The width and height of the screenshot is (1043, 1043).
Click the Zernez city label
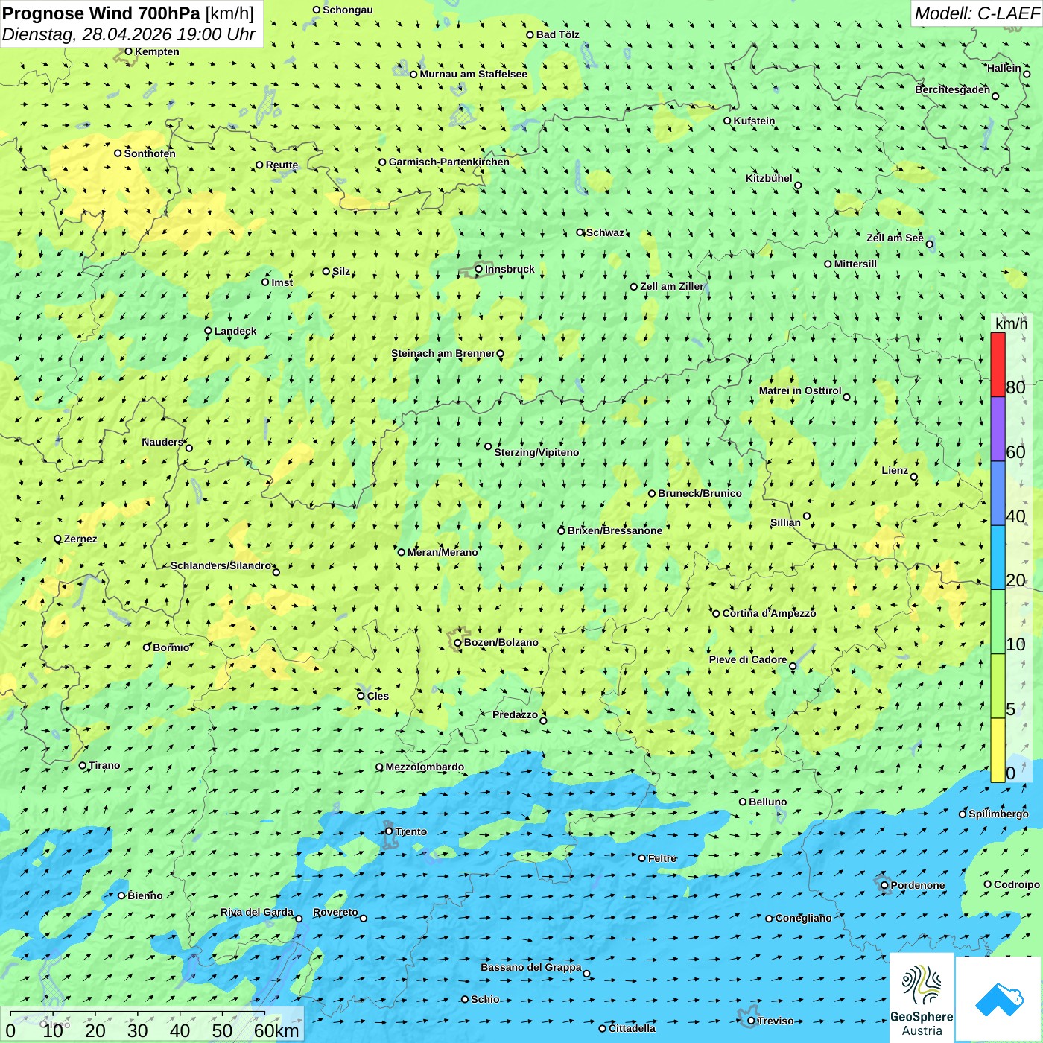80,539
